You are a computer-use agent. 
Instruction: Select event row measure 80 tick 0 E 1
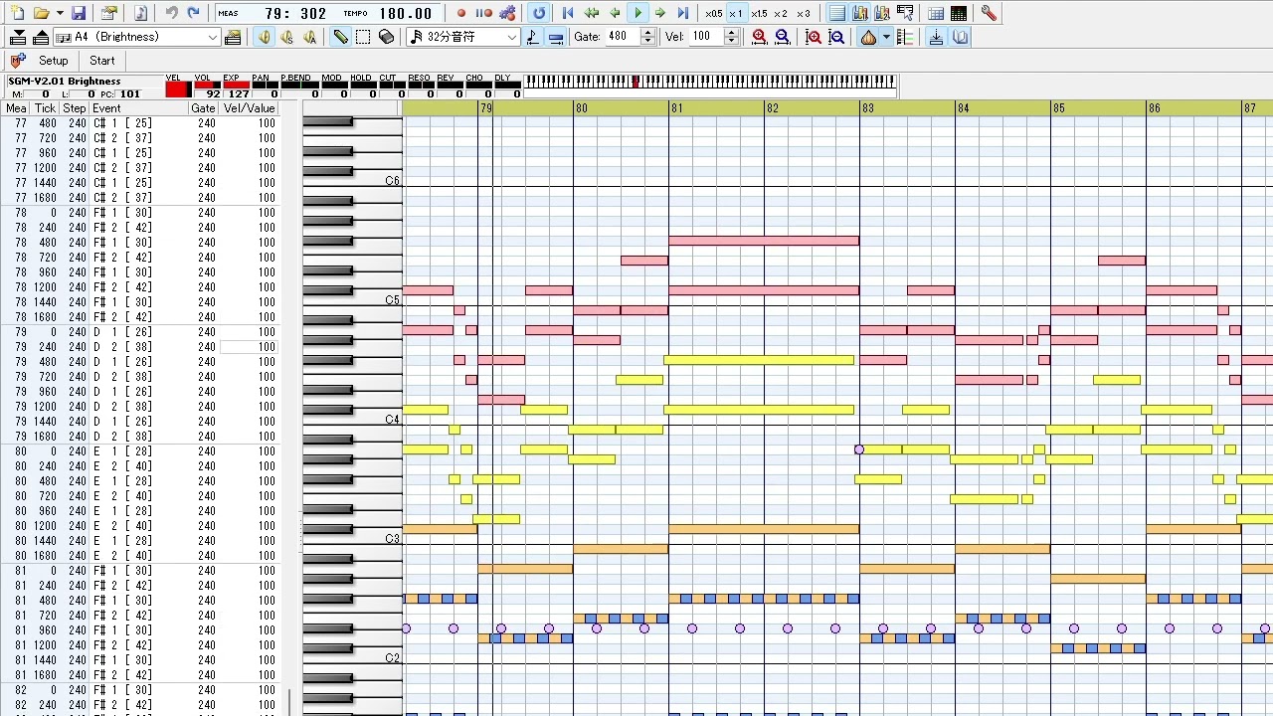[x=141, y=451]
